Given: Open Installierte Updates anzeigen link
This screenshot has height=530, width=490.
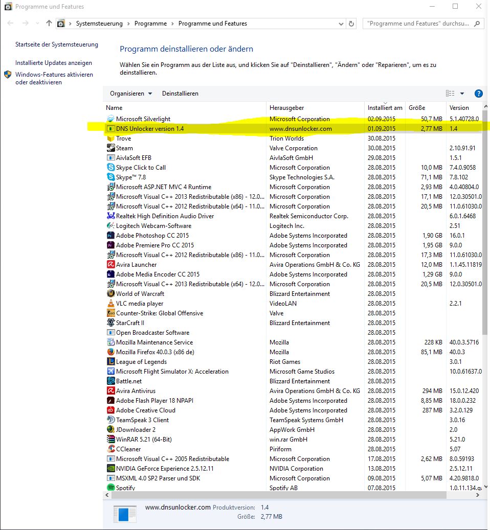Looking at the screenshot, I should pyautogui.click(x=54, y=63).
